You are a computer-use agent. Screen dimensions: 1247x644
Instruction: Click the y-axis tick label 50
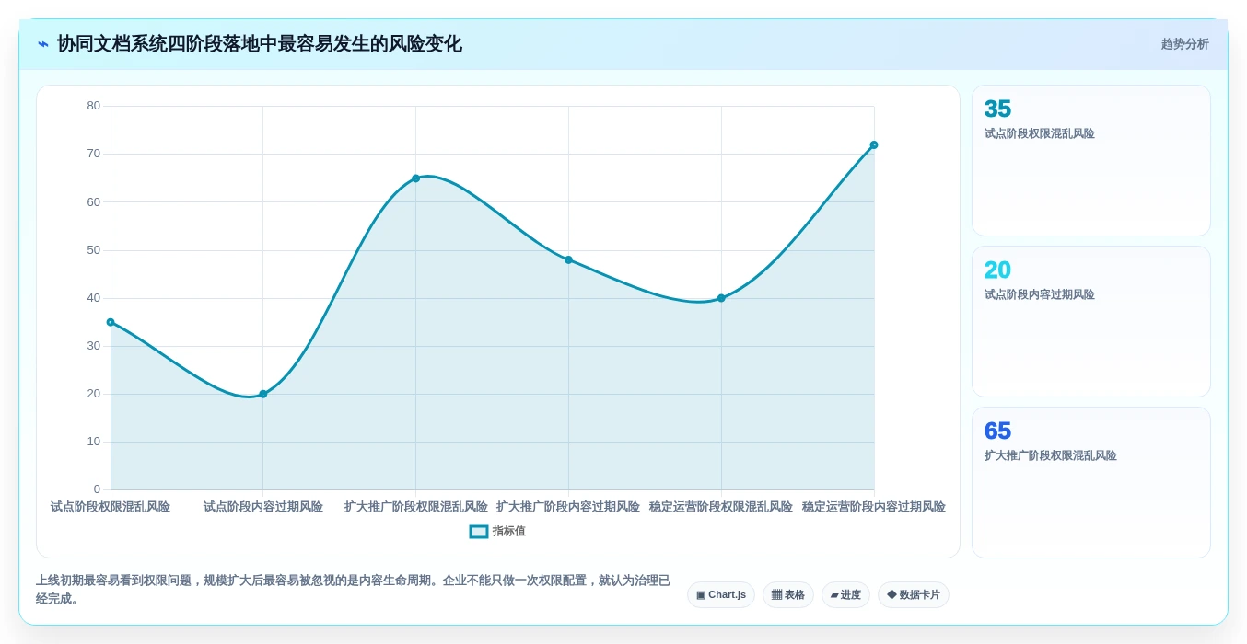tap(94, 250)
